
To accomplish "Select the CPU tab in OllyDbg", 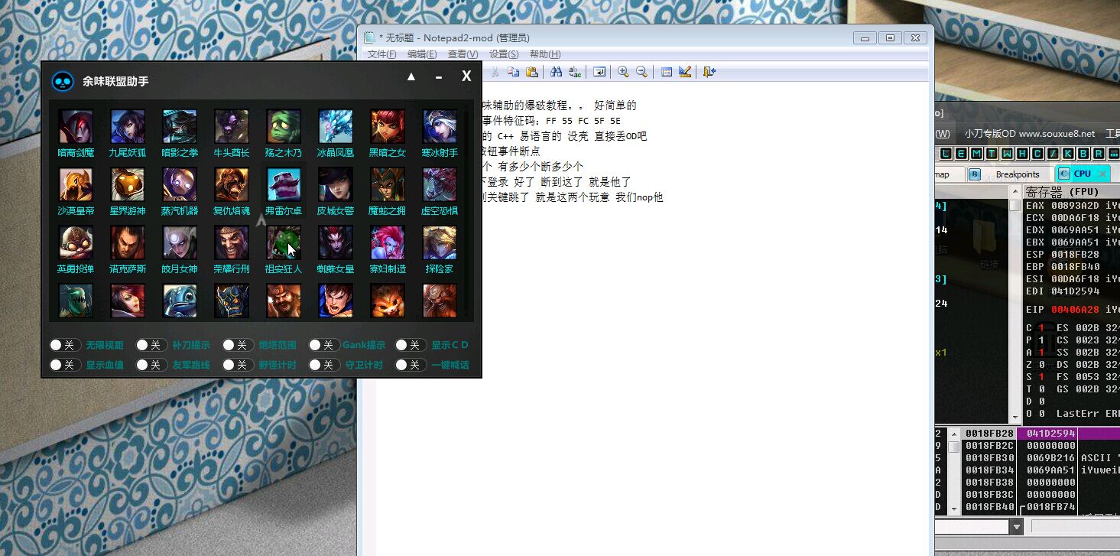I will point(1082,174).
